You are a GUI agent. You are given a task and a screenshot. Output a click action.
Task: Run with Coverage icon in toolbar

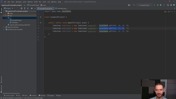pos(161,5)
